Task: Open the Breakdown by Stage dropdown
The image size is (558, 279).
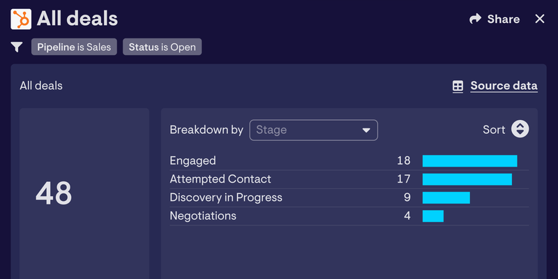Action: coord(313,130)
